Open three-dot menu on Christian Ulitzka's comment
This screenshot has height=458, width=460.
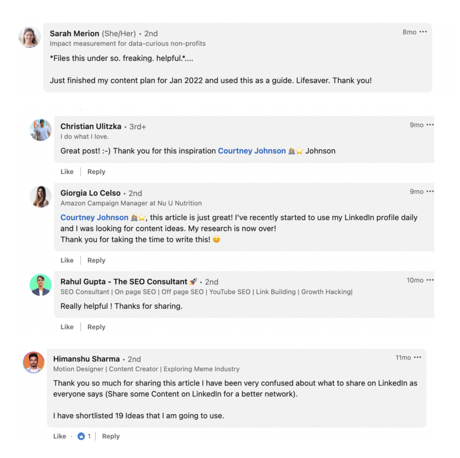click(x=430, y=125)
